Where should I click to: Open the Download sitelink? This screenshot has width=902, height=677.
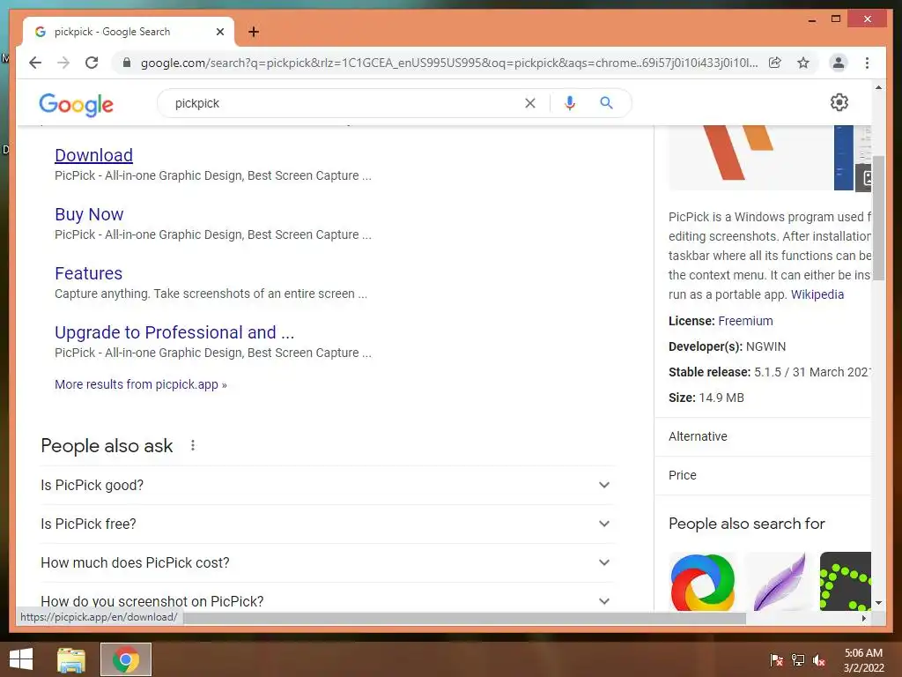click(93, 155)
